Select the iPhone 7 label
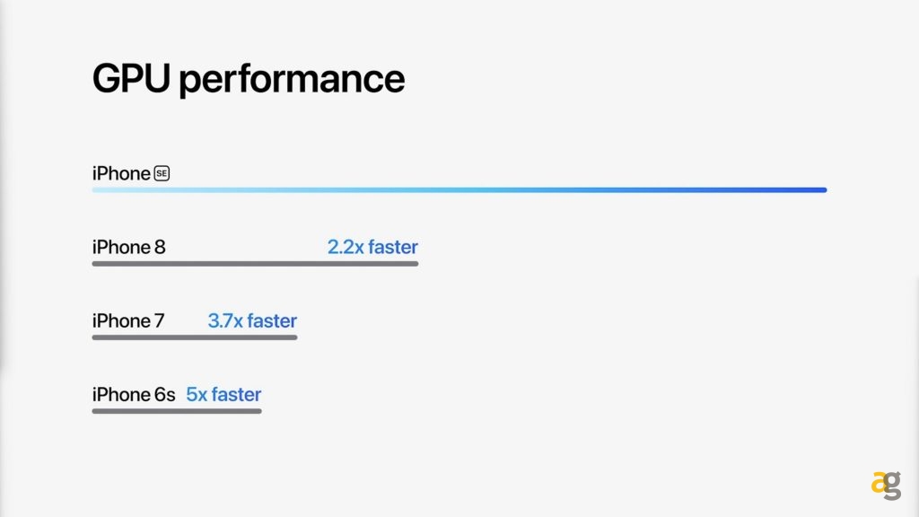The width and height of the screenshot is (919, 517). point(128,320)
